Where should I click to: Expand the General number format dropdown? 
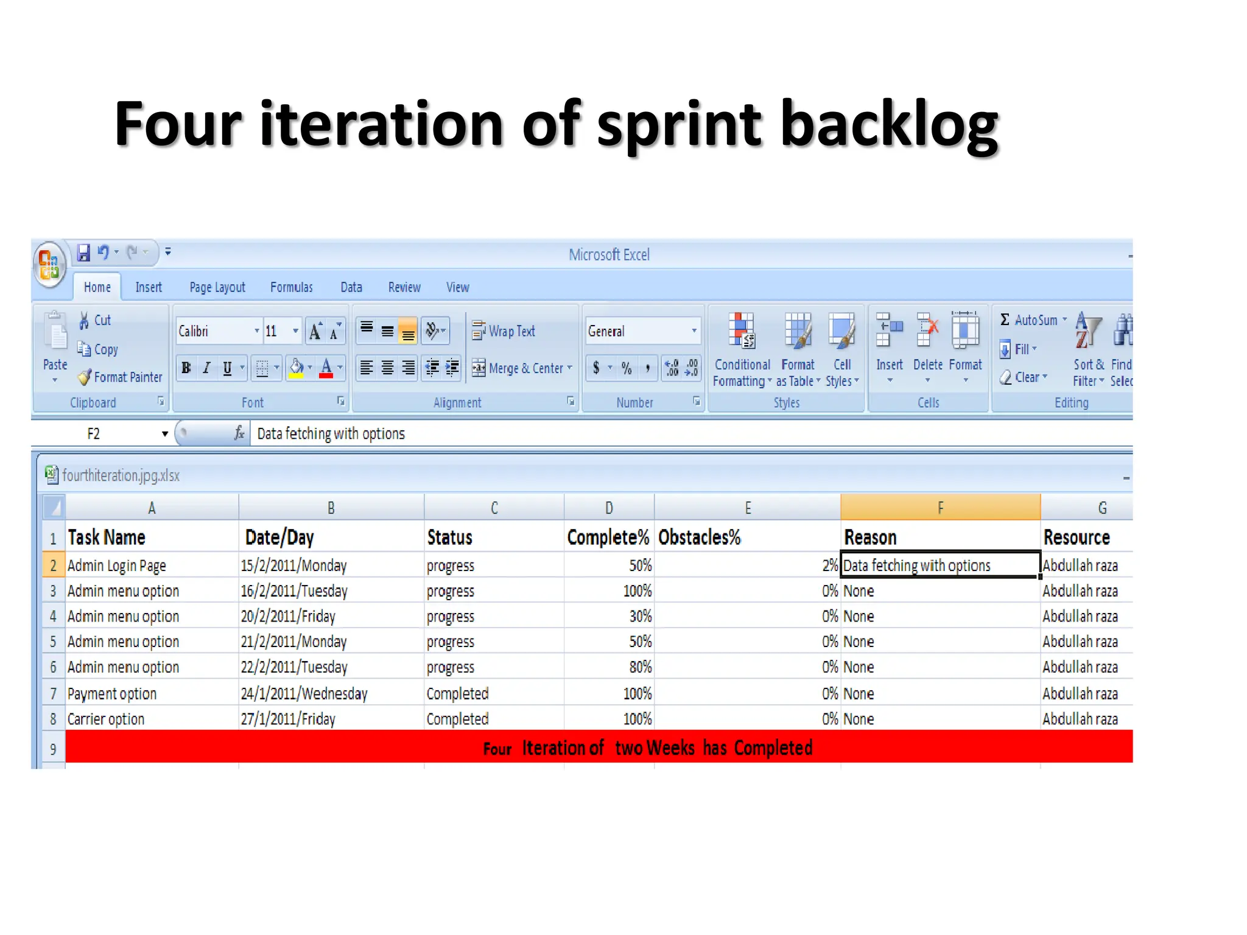[694, 331]
